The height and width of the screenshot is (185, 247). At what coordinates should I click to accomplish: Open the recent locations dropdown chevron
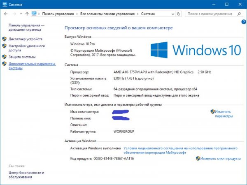pos(21,14)
